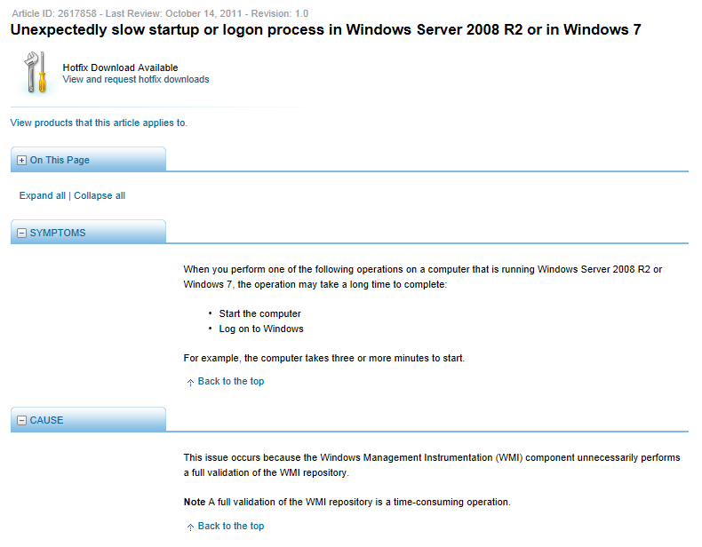The image size is (702, 547).
Task: Expand the On This Page section header
Action: point(60,161)
